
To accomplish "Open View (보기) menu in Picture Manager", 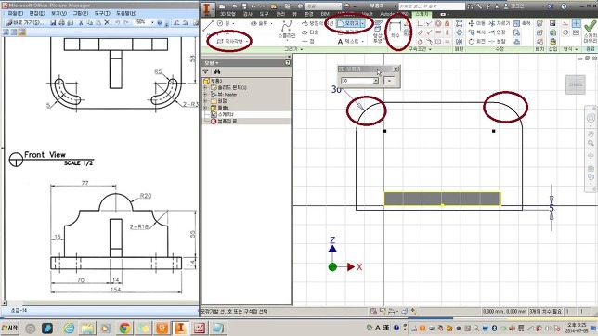I will coord(58,13).
